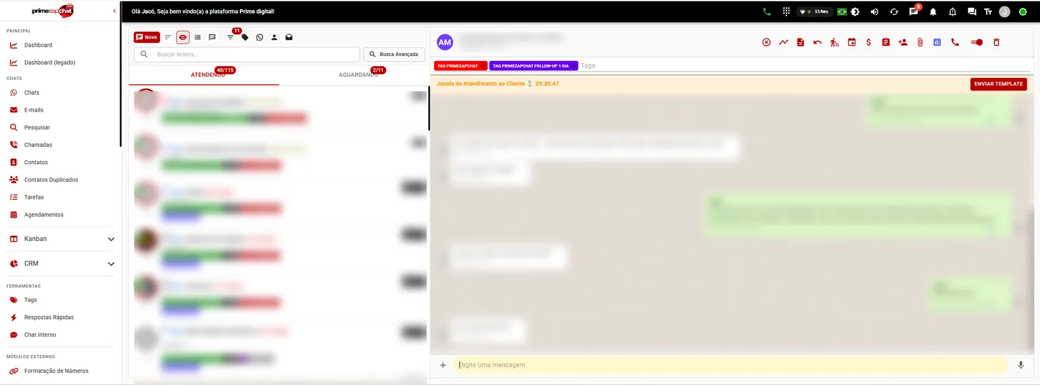Click the refresh sync icon in top bar
Image resolution: width=1040 pixels, height=385 pixels.
click(x=894, y=12)
